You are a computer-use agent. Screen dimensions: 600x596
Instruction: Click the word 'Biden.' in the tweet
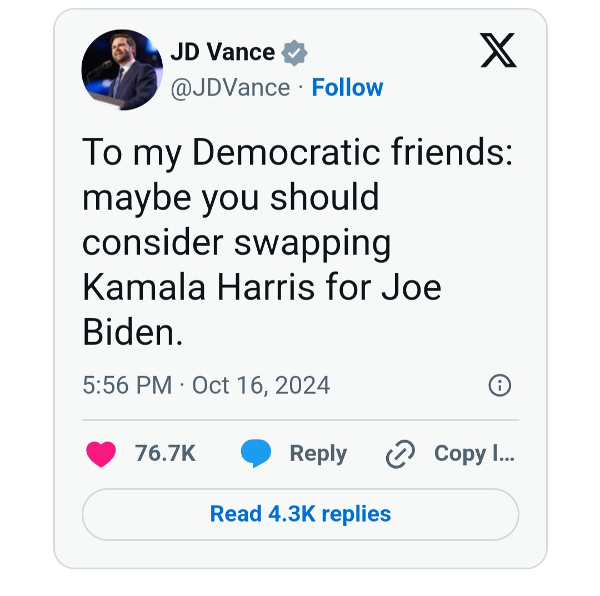pyautogui.click(x=132, y=333)
